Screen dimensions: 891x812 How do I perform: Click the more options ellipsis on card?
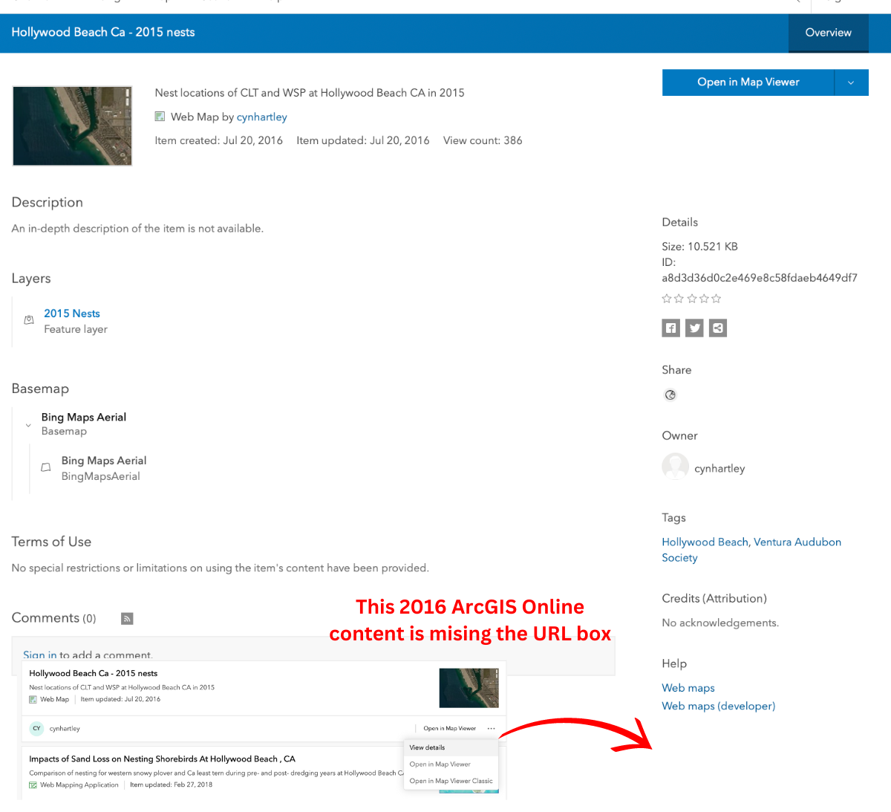tap(491, 729)
